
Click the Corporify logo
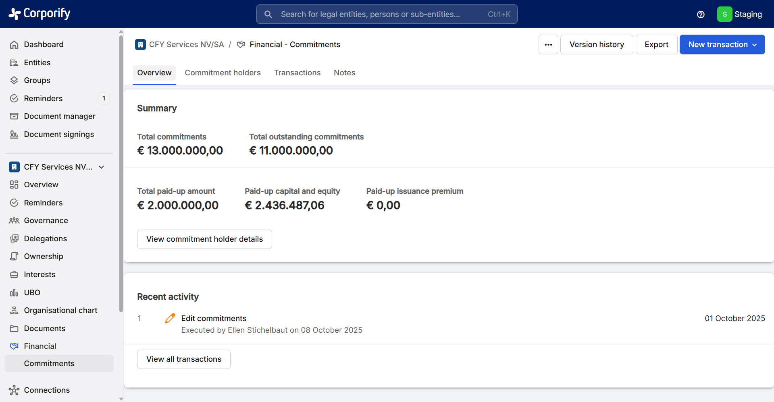point(40,14)
